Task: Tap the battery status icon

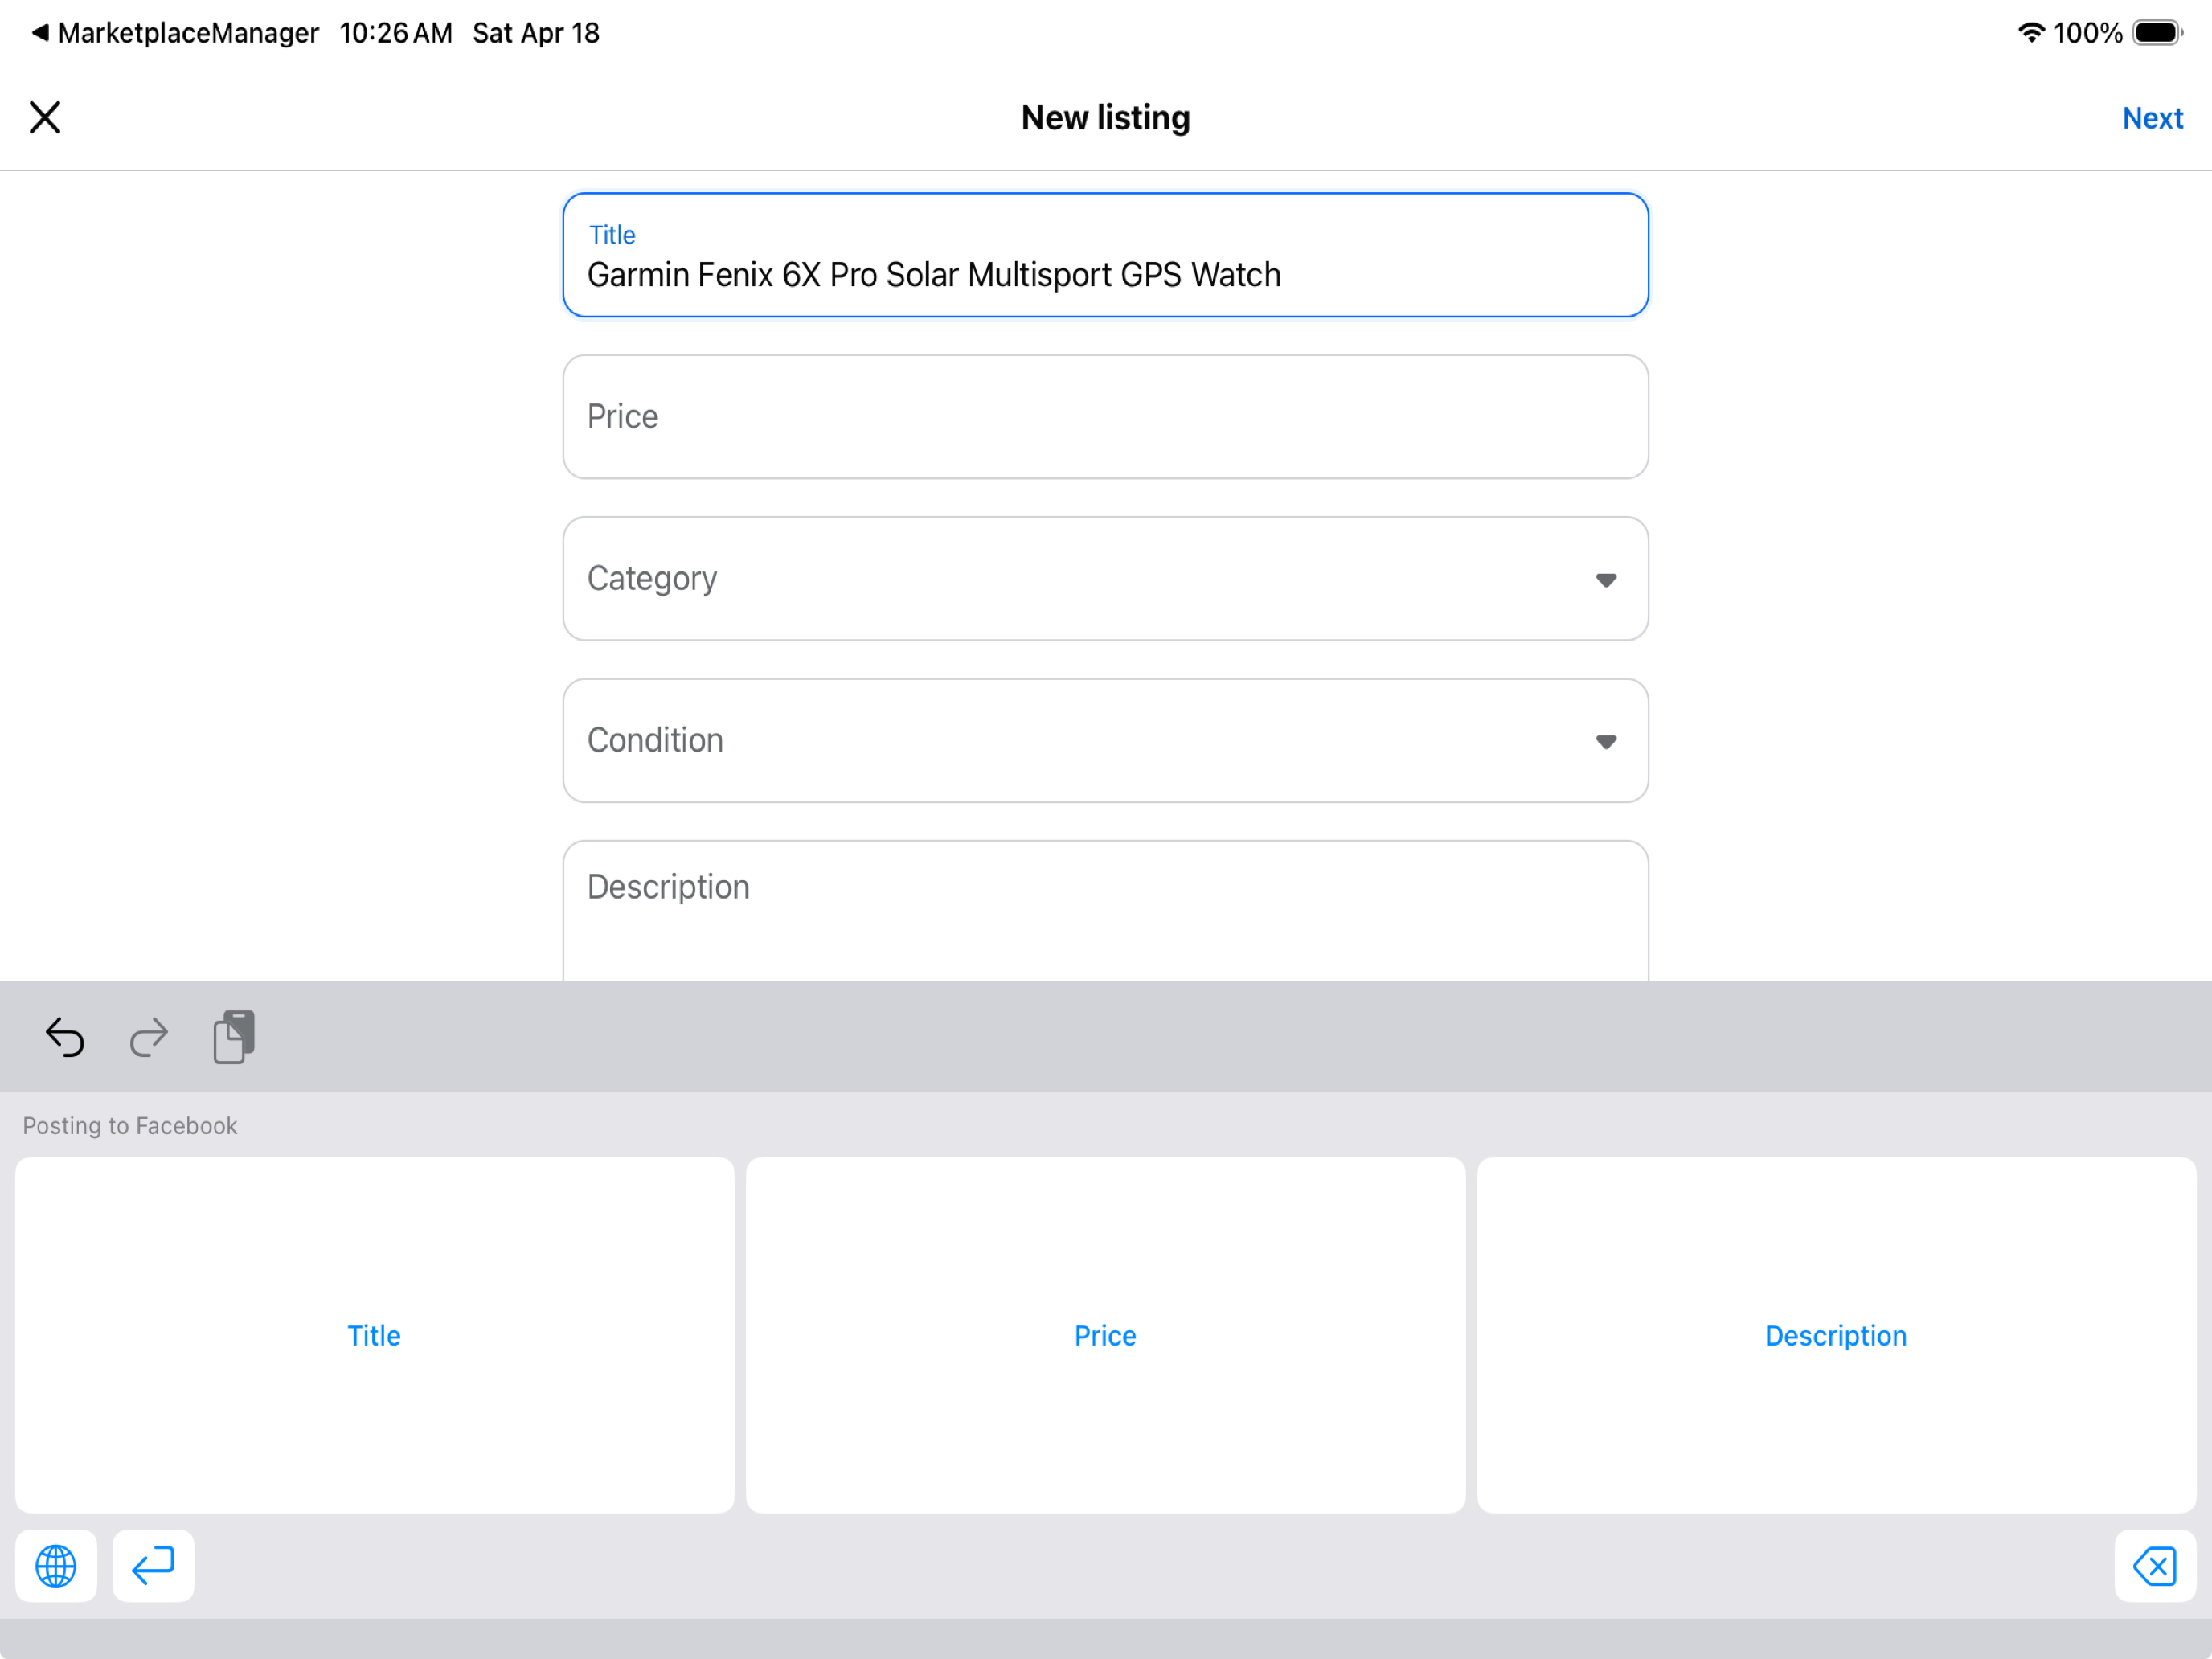Action: pyautogui.click(x=2157, y=33)
